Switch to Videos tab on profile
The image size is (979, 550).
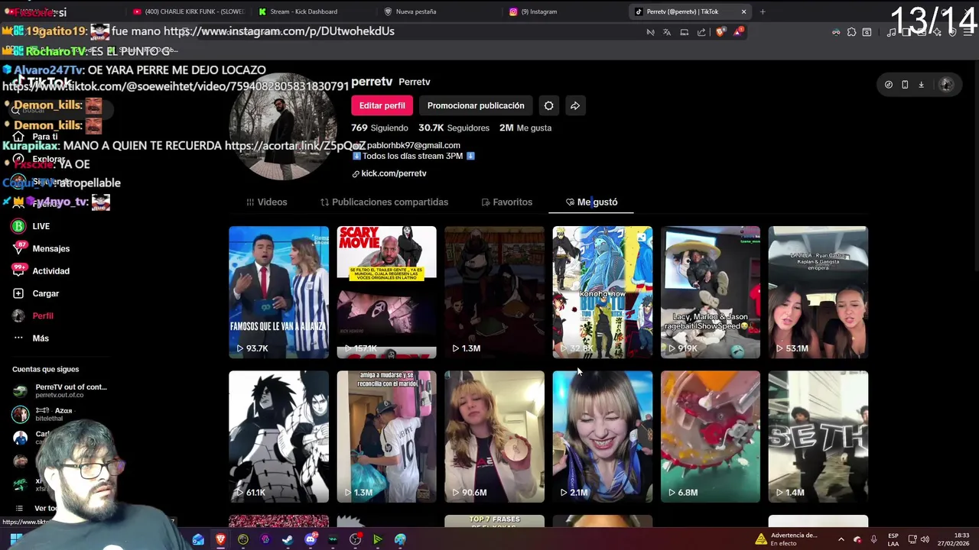point(266,202)
